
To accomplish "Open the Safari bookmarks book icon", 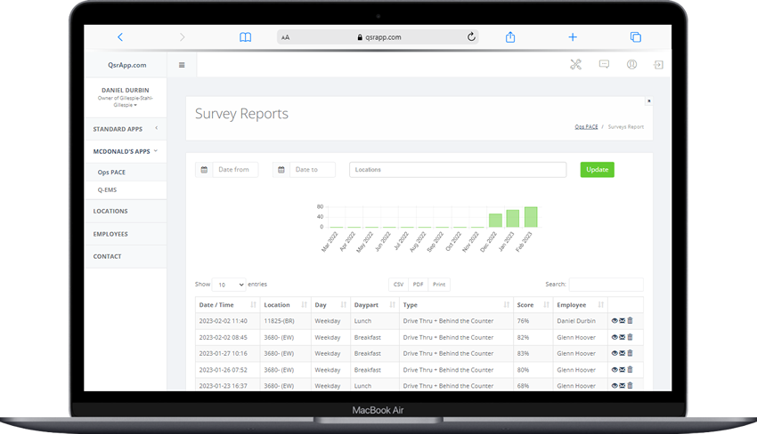I will (245, 37).
